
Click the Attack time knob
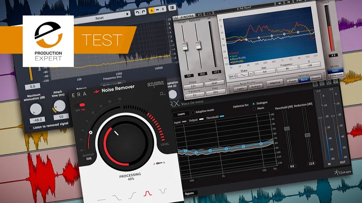click(x=59, y=106)
